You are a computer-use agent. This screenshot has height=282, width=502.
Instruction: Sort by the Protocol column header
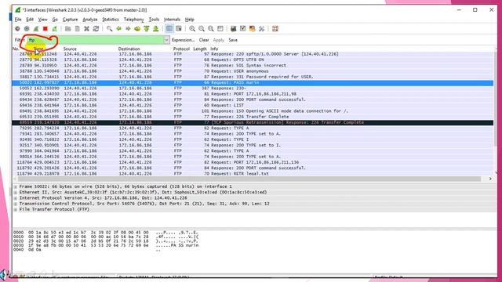click(181, 49)
